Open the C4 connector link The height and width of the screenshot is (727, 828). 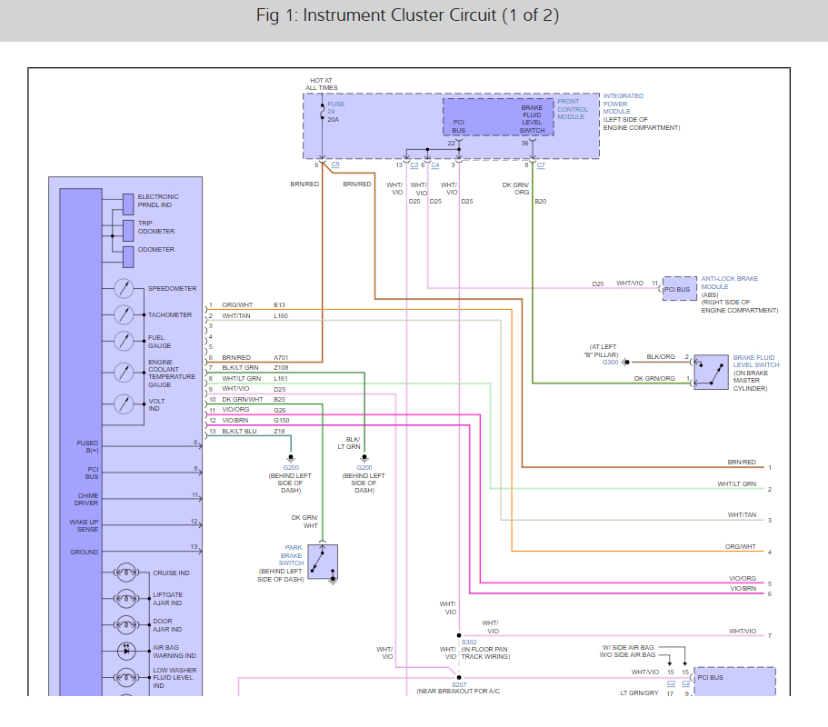[x=435, y=165]
